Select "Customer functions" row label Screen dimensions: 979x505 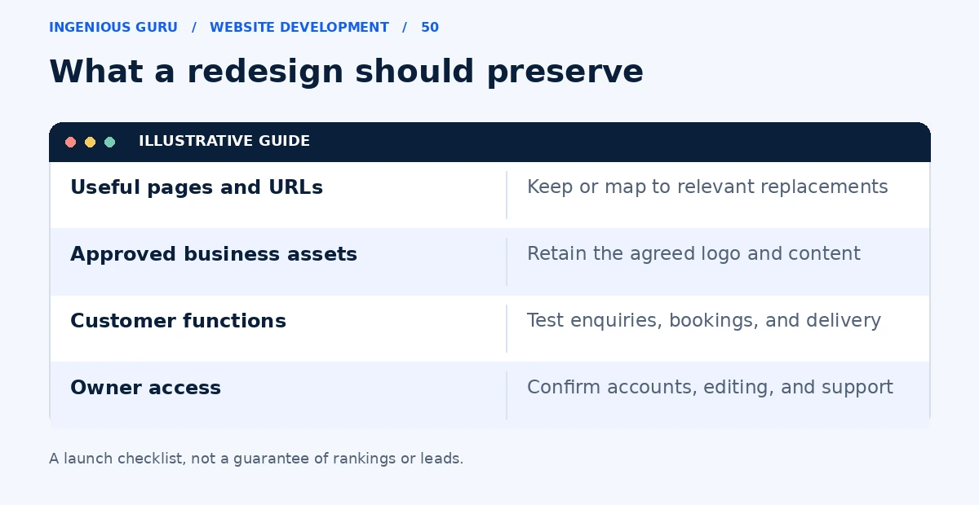point(178,321)
